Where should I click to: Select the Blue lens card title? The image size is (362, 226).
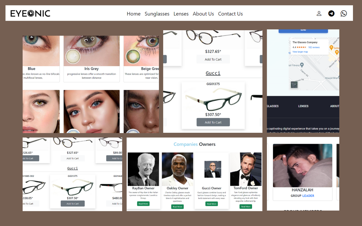(x=32, y=69)
